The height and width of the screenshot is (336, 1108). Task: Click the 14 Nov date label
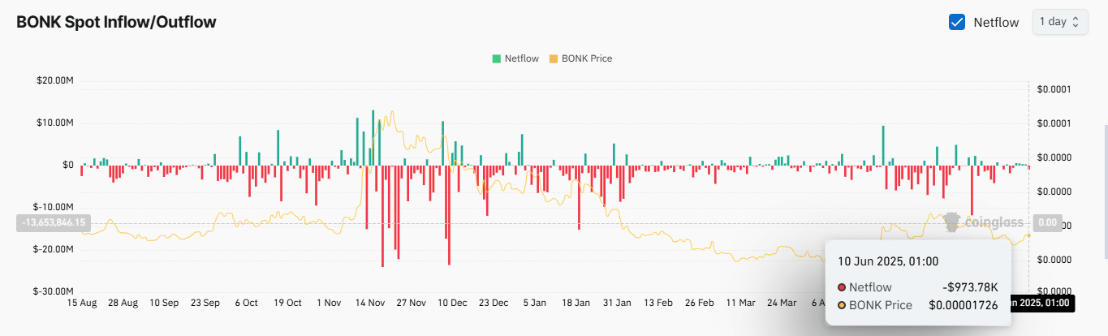tap(370, 303)
